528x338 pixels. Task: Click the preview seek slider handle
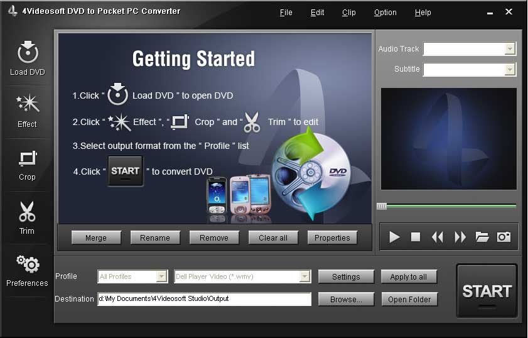pyautogui.click(x=382, y=206)
